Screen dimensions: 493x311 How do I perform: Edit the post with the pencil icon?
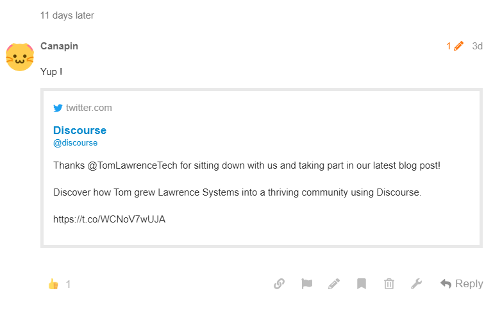pyautogui.click(x=334, y=283)
